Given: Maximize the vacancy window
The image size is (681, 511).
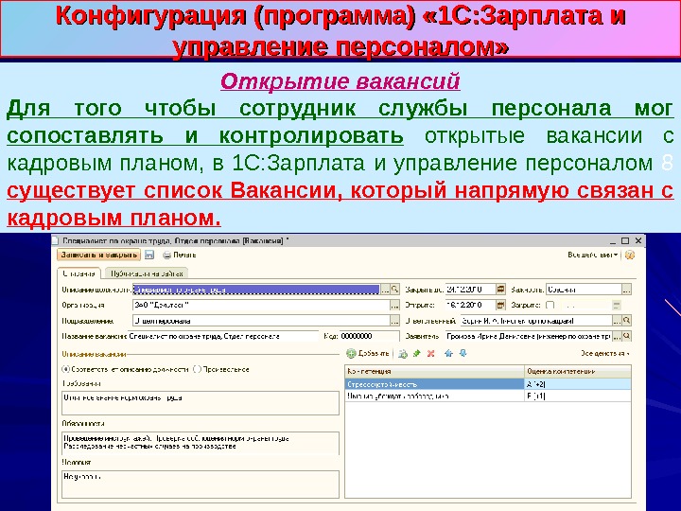Looking at the screenshot, I should click(x=625, y=240).
